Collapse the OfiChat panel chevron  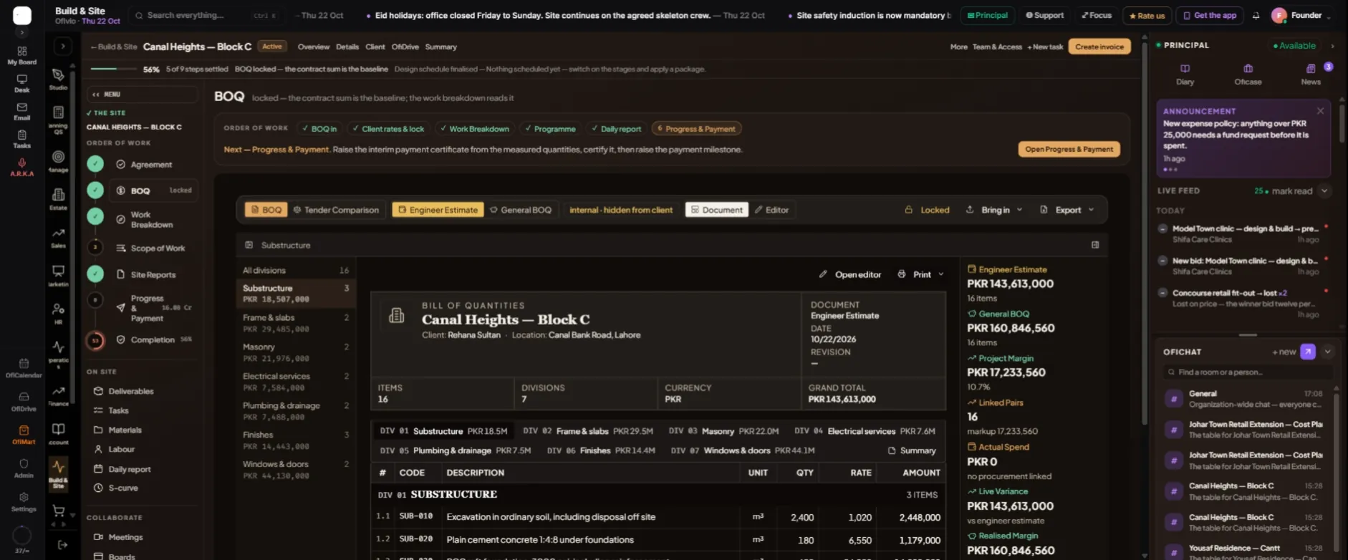point(1327,352)
